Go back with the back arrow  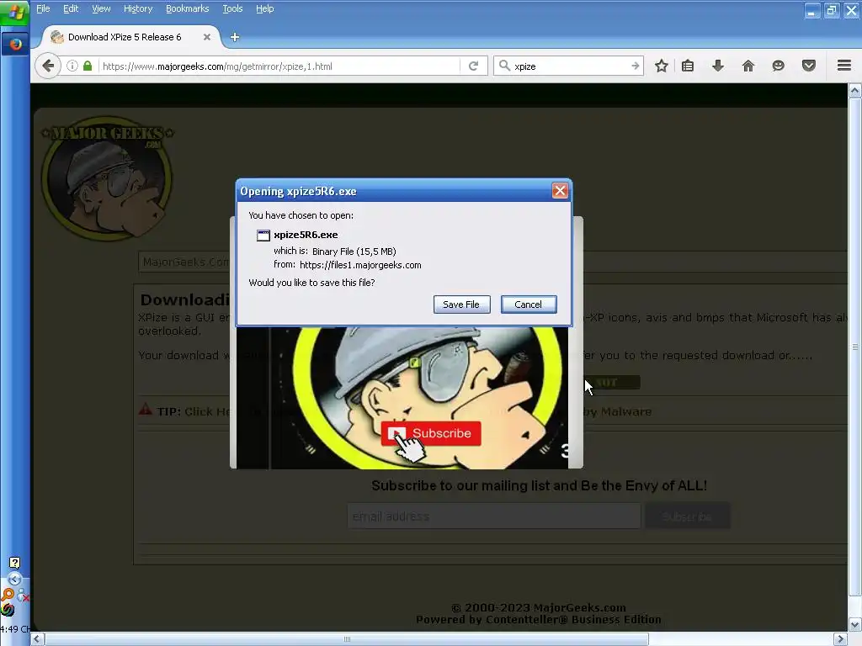(x=48, y=66)
